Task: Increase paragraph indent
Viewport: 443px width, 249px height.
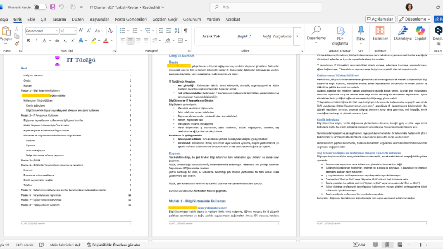Action: click(169, 31)
